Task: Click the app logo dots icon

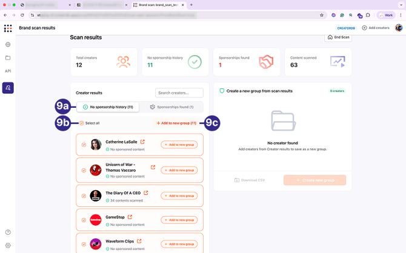Action: click(8, 28)
